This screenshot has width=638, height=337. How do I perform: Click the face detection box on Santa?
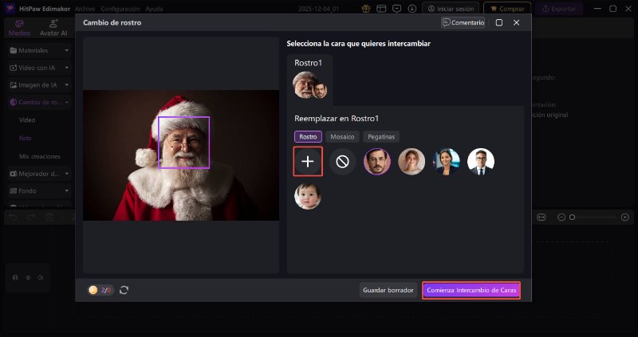(x=184, y=143)
